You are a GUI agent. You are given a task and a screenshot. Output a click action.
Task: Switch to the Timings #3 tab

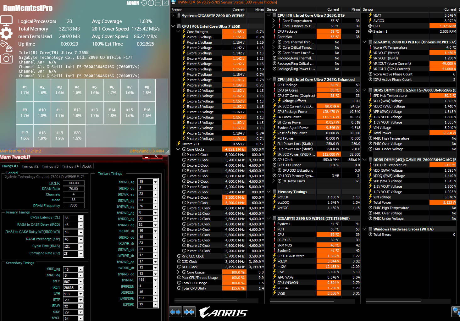pyautogui.click(x=50, y=166)
